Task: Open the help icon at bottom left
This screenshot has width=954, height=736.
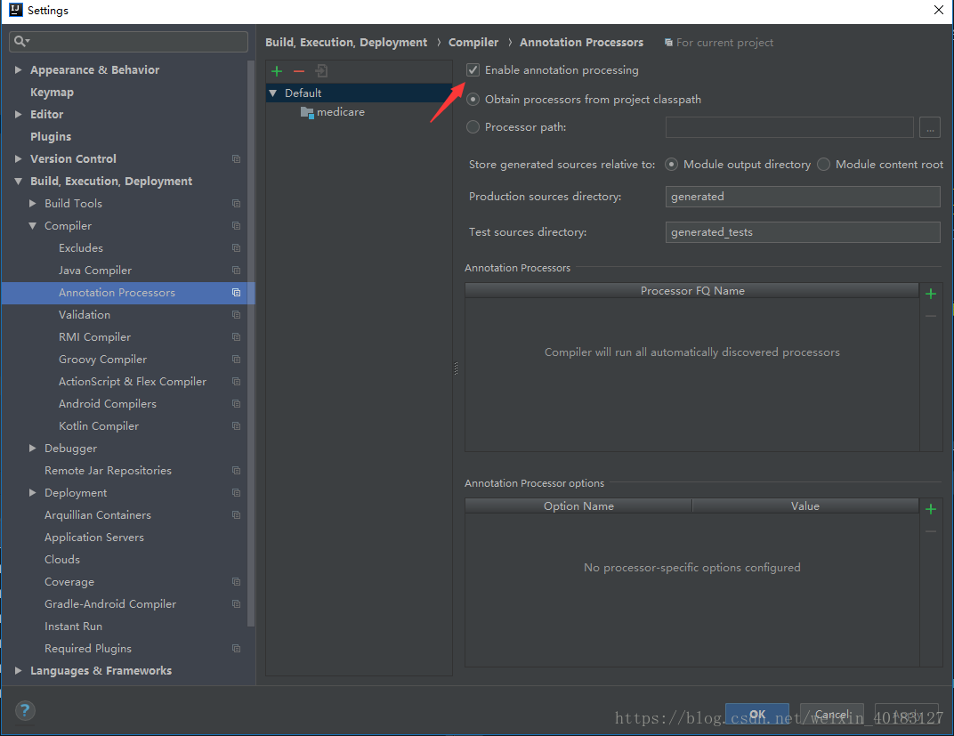Action: click(x=24, y=711)
